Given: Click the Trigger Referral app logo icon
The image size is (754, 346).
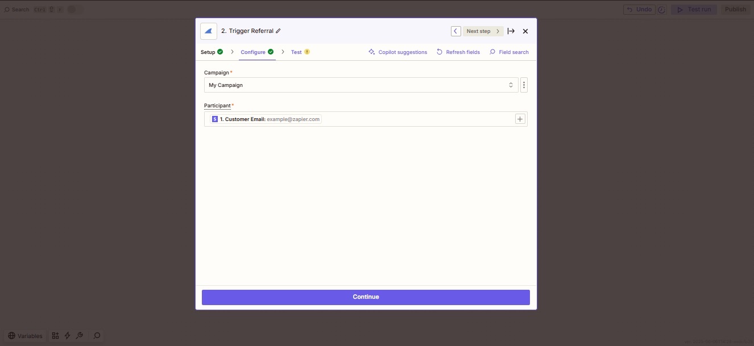Looking at the screenshot, I should pos(209,31).
